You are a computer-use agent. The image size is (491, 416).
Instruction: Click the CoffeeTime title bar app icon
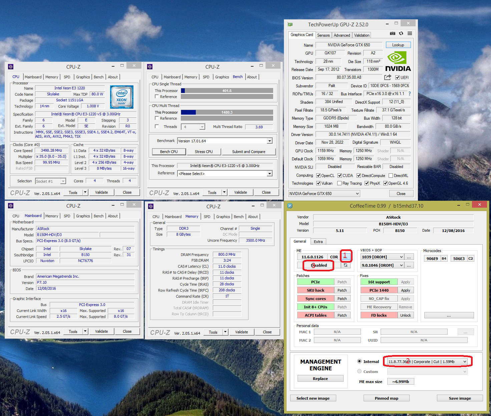point(290,206)
